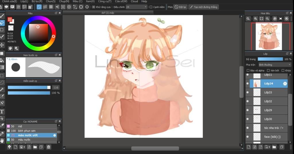
Task: Click Tạo một đường thẳng button
Action: (204, 7)
